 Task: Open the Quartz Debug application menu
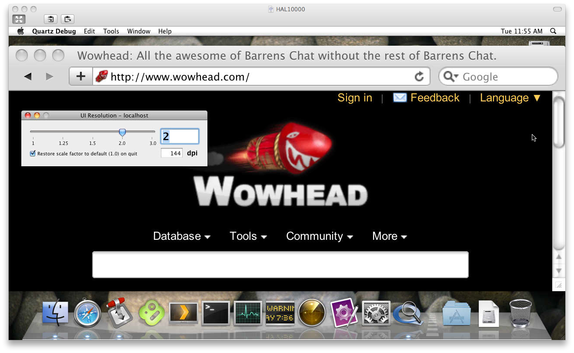(x=54, y=31)
